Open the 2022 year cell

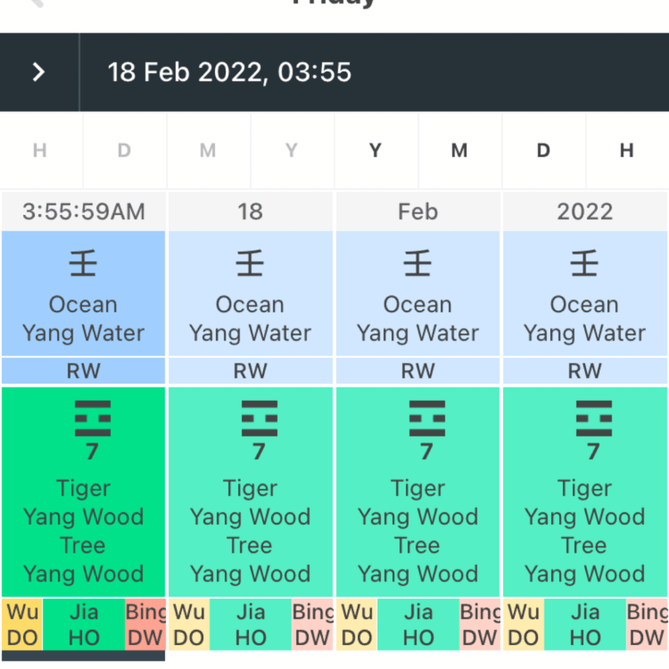[585, 212]
